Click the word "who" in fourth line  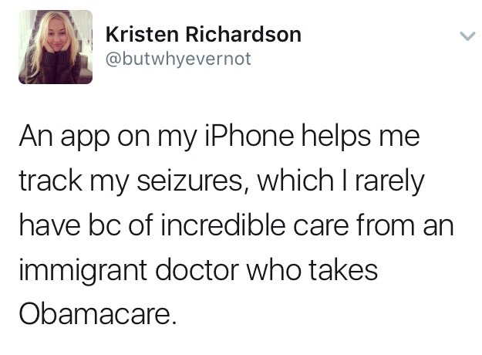point(274,269)
